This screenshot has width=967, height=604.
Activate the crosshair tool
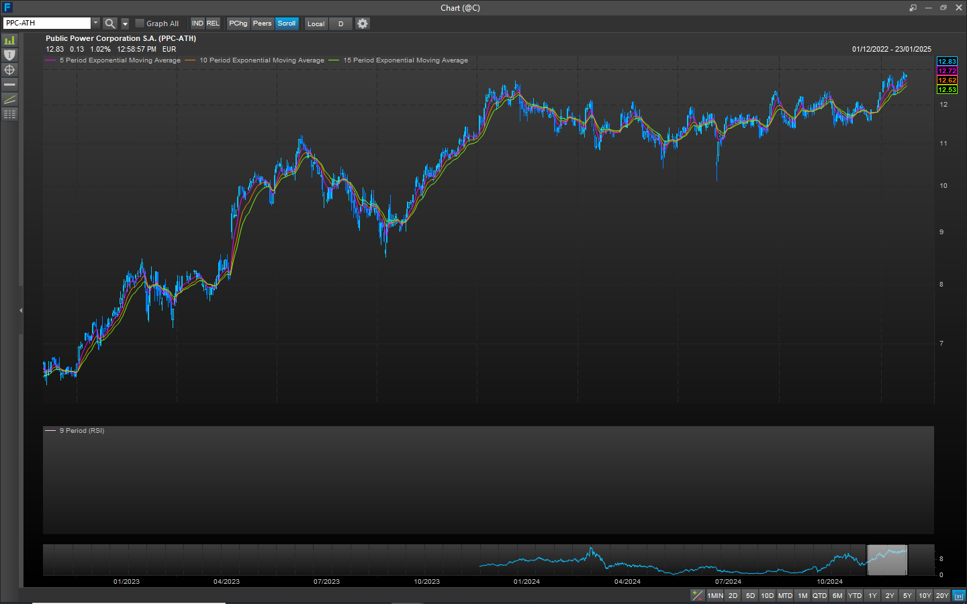click(9, 70)
